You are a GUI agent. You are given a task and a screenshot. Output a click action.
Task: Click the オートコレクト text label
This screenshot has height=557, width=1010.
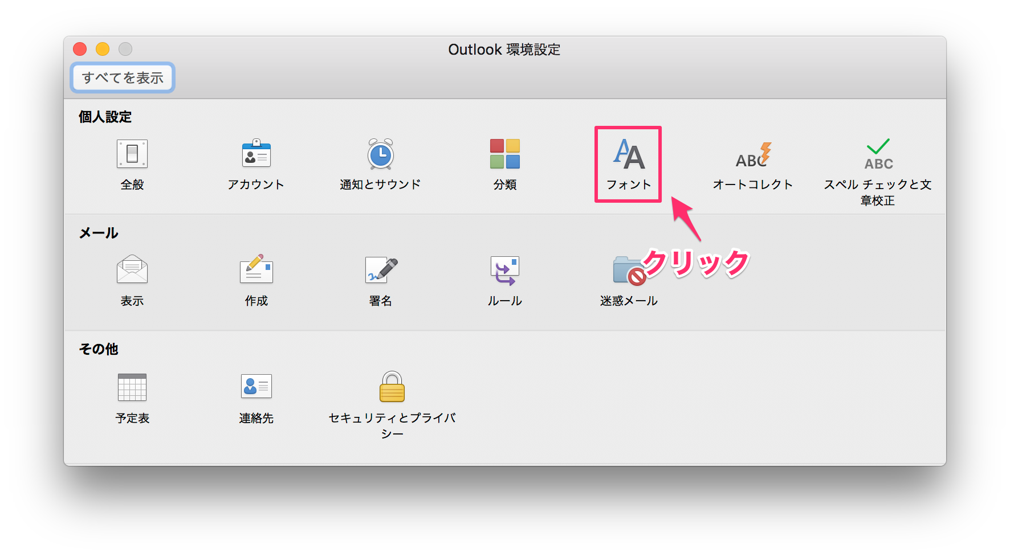[753, 185]
